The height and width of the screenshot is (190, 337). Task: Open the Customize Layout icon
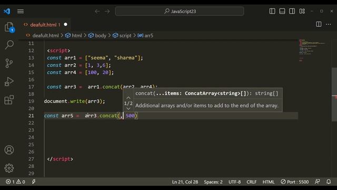point(302,11)
